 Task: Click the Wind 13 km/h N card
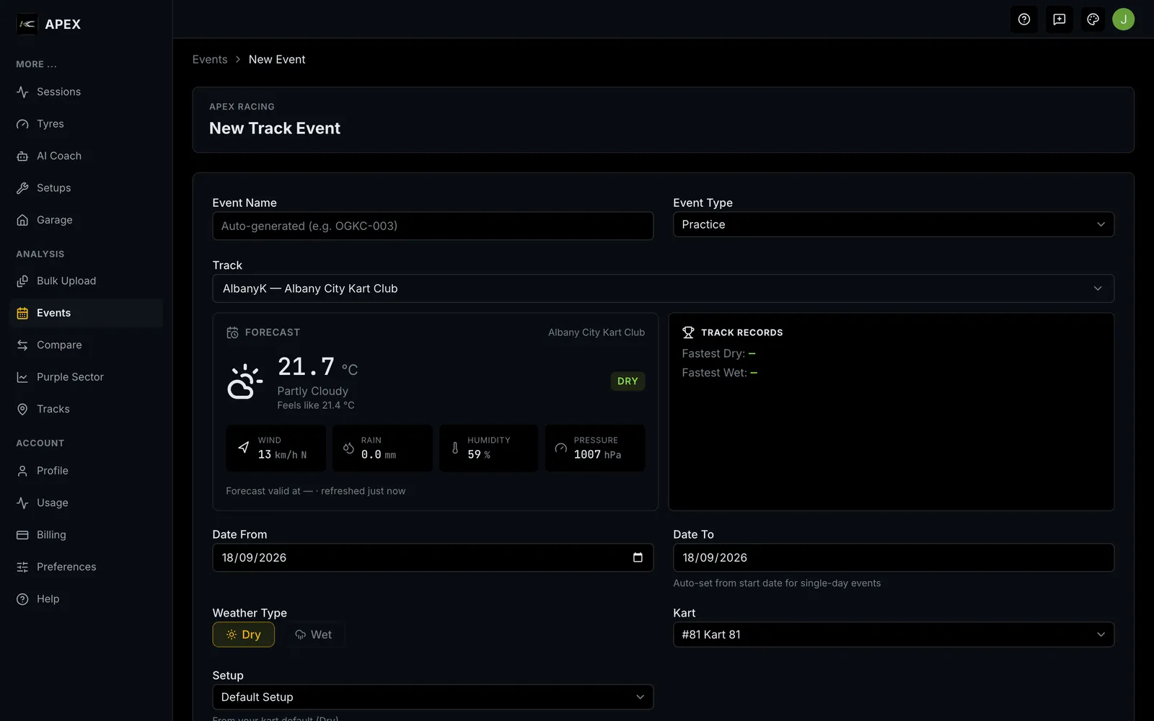pos(276,448)
